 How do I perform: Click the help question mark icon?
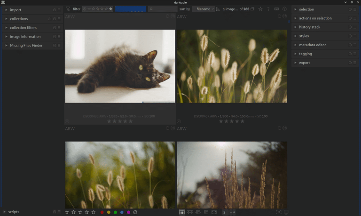[x=268, y=9]
